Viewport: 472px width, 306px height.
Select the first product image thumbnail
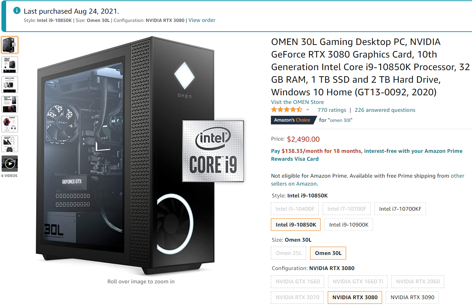pyautogui.click(x=10, y=45)
